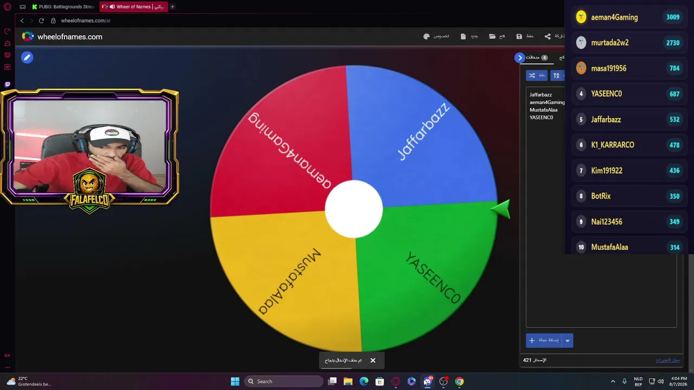
Task: Select BotRix on the leaderboard
Action: click(629, 196)
